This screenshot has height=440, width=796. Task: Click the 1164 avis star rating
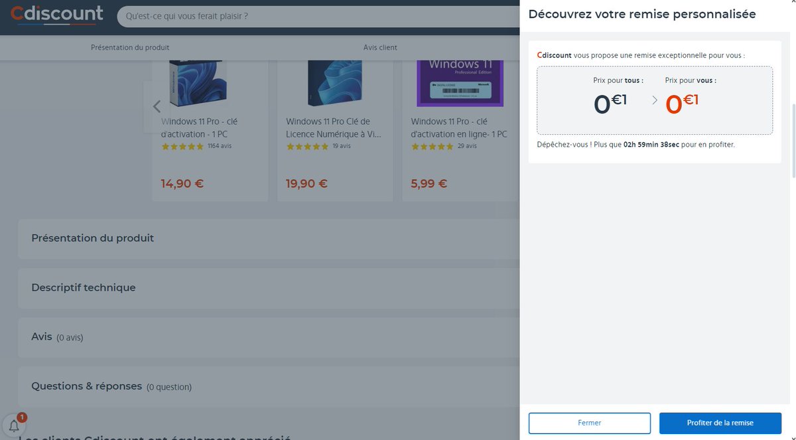(x=196, y=146)
